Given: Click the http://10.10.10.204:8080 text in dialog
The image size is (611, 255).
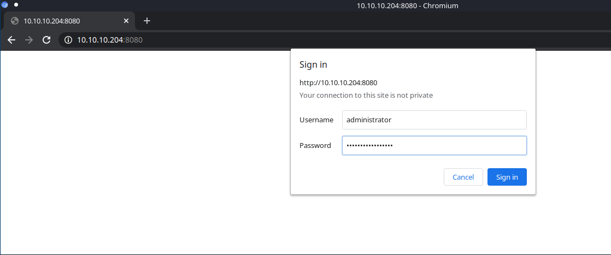Looking at the screenshot, I should pos(338,83).
